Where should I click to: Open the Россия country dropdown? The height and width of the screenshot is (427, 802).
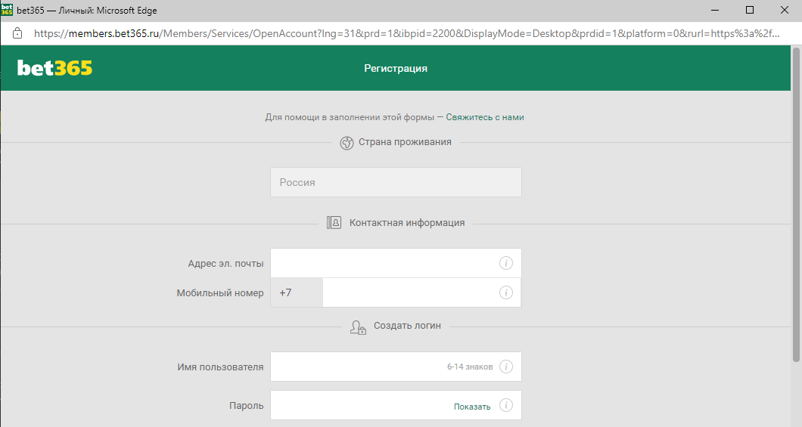click(x=396, y=182)
